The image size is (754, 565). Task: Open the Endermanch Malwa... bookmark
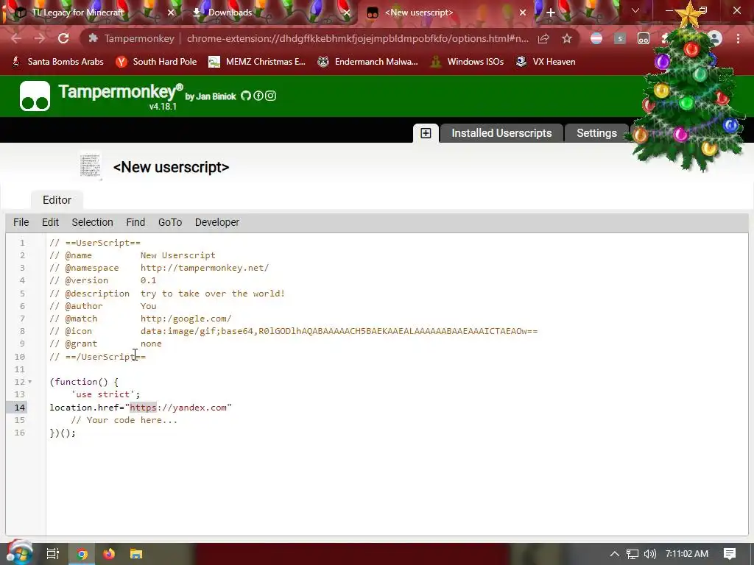point(368,62)
